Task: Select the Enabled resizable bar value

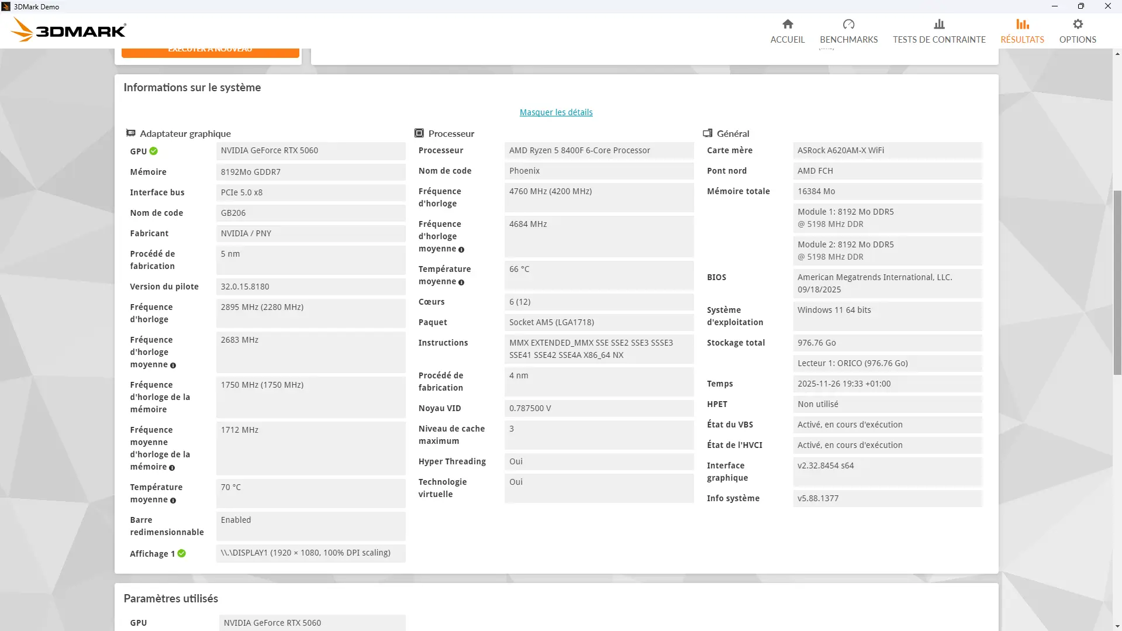Action: (310, 526)
